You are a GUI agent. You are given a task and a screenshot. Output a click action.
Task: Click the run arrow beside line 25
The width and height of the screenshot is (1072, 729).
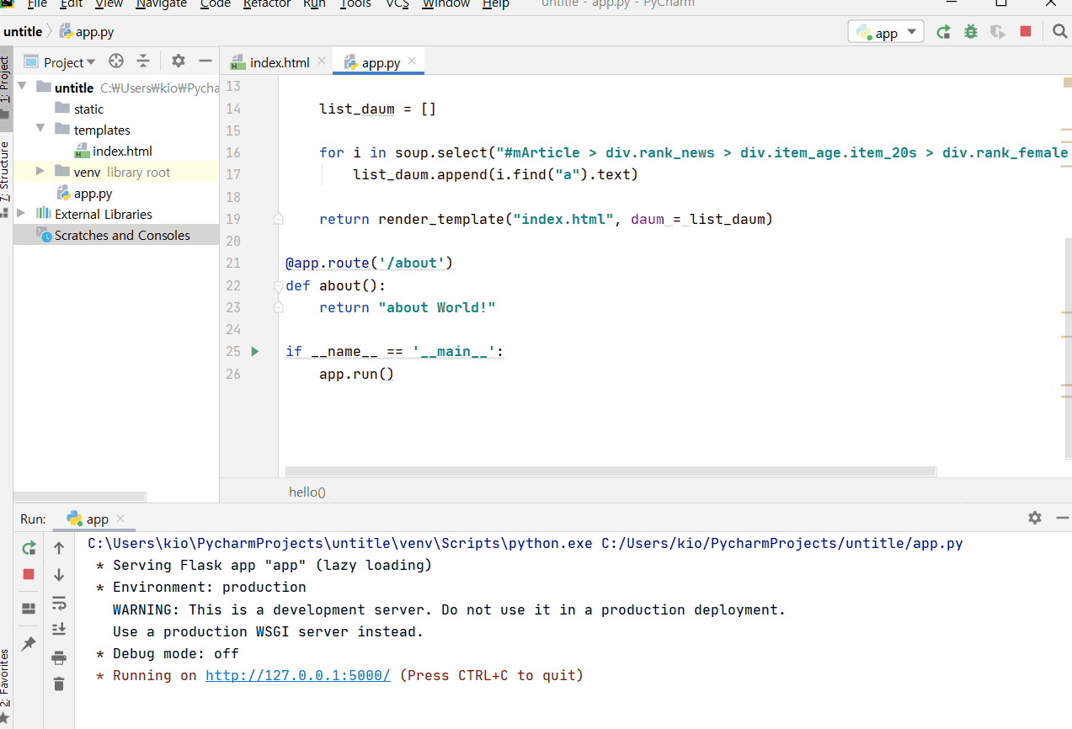[x=256, y=351]
